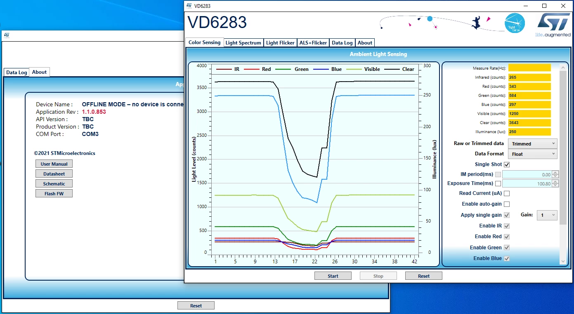Turn on Enable auto-gain
Viewport: 574px width, 314px height.
tap(507, 204)
